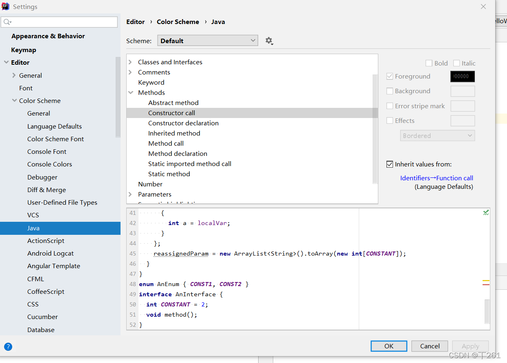Select Static imported method call

[x=190, y=164]
